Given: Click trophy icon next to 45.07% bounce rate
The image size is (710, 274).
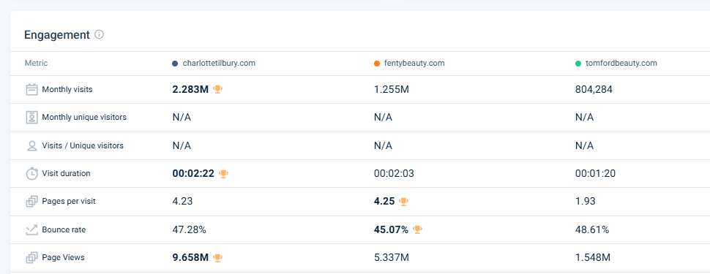Looking at the screenshot, I should pyautogui.click(x=417, y=229).
